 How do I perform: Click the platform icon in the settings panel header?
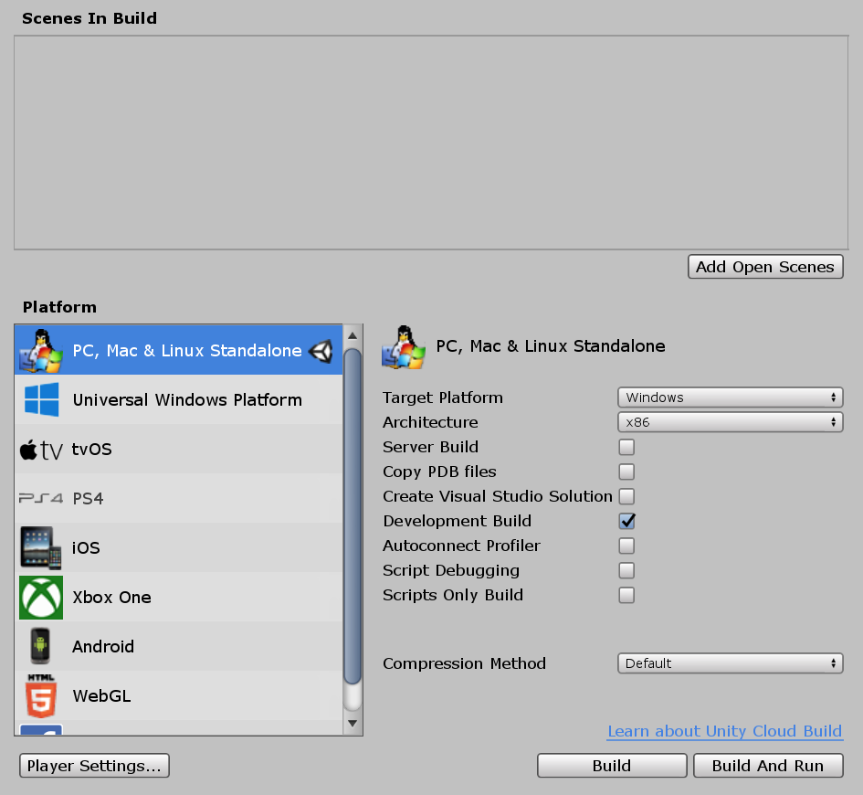(x=404, y=347)
